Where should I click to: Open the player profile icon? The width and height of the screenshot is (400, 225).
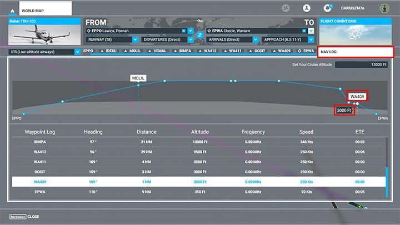(x=306, y=8)
